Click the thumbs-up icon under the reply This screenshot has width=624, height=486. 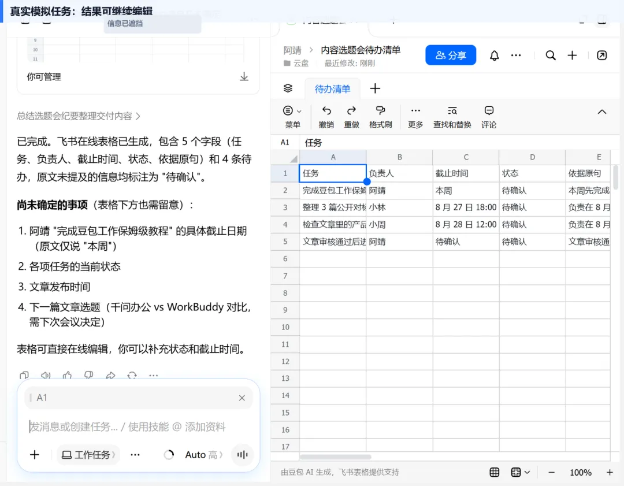[67, 375]
